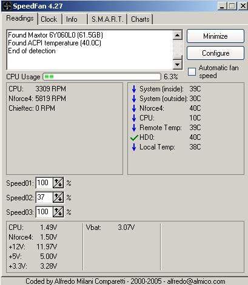Open the Charts tab
Screen dimensions: 248x285
click(140, 19)
